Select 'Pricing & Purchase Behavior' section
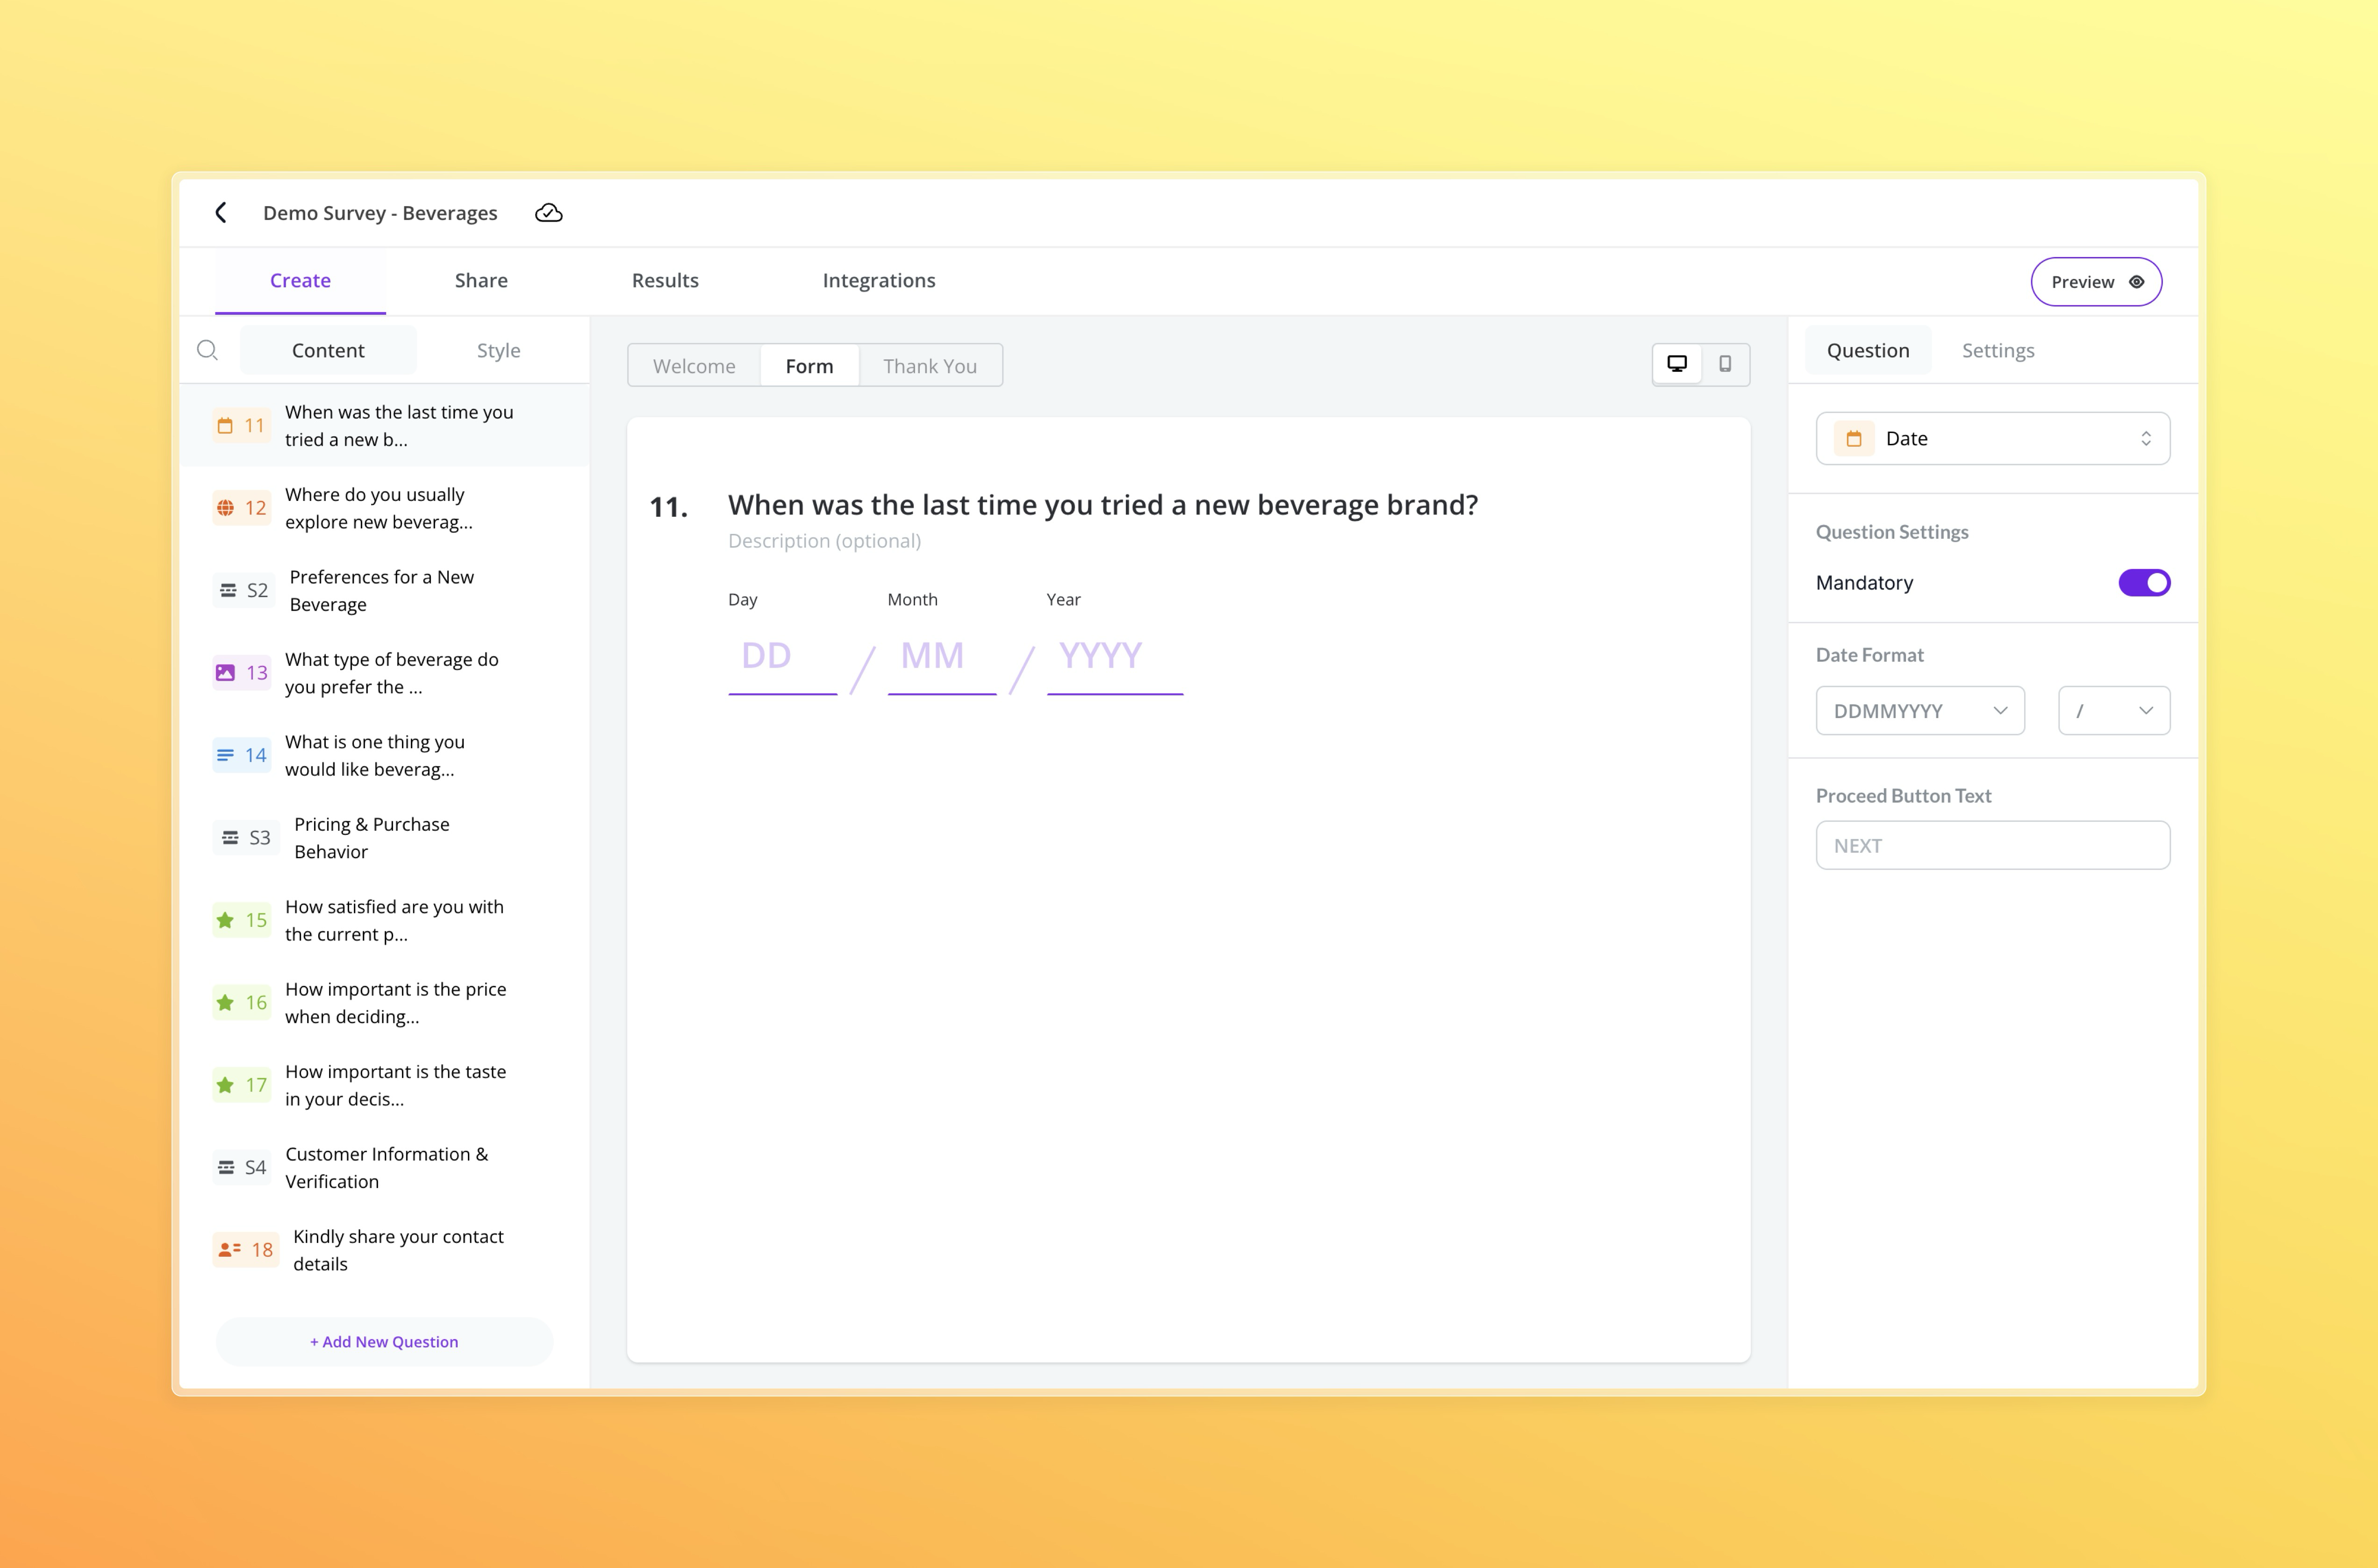The height and width of the screenshot is (1568, 2378). [x=384, y=838]
